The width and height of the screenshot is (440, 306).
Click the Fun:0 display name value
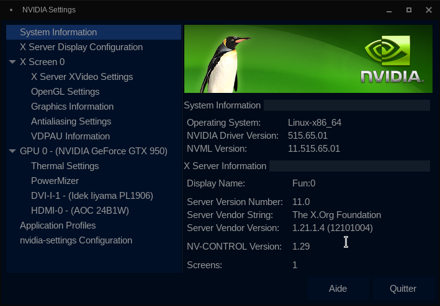303,183
